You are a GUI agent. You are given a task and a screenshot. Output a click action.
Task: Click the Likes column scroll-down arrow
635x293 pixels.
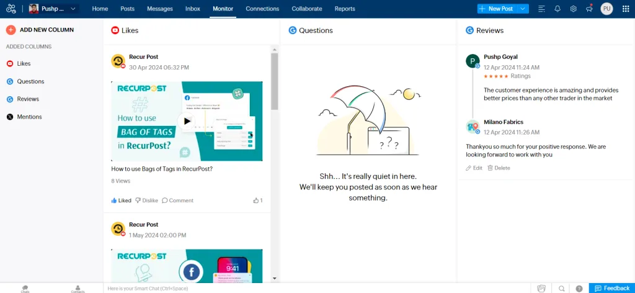pyautogui.click(x=275, y=278)
